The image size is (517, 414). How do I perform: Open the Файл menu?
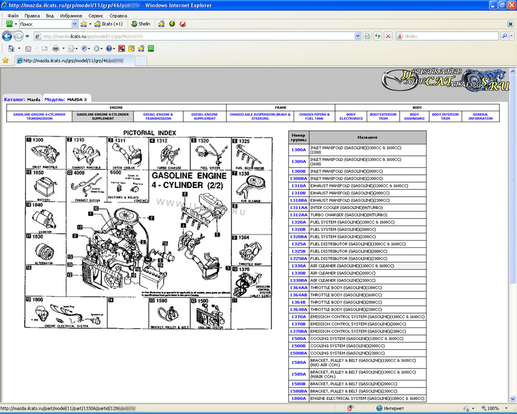point(13,16)
